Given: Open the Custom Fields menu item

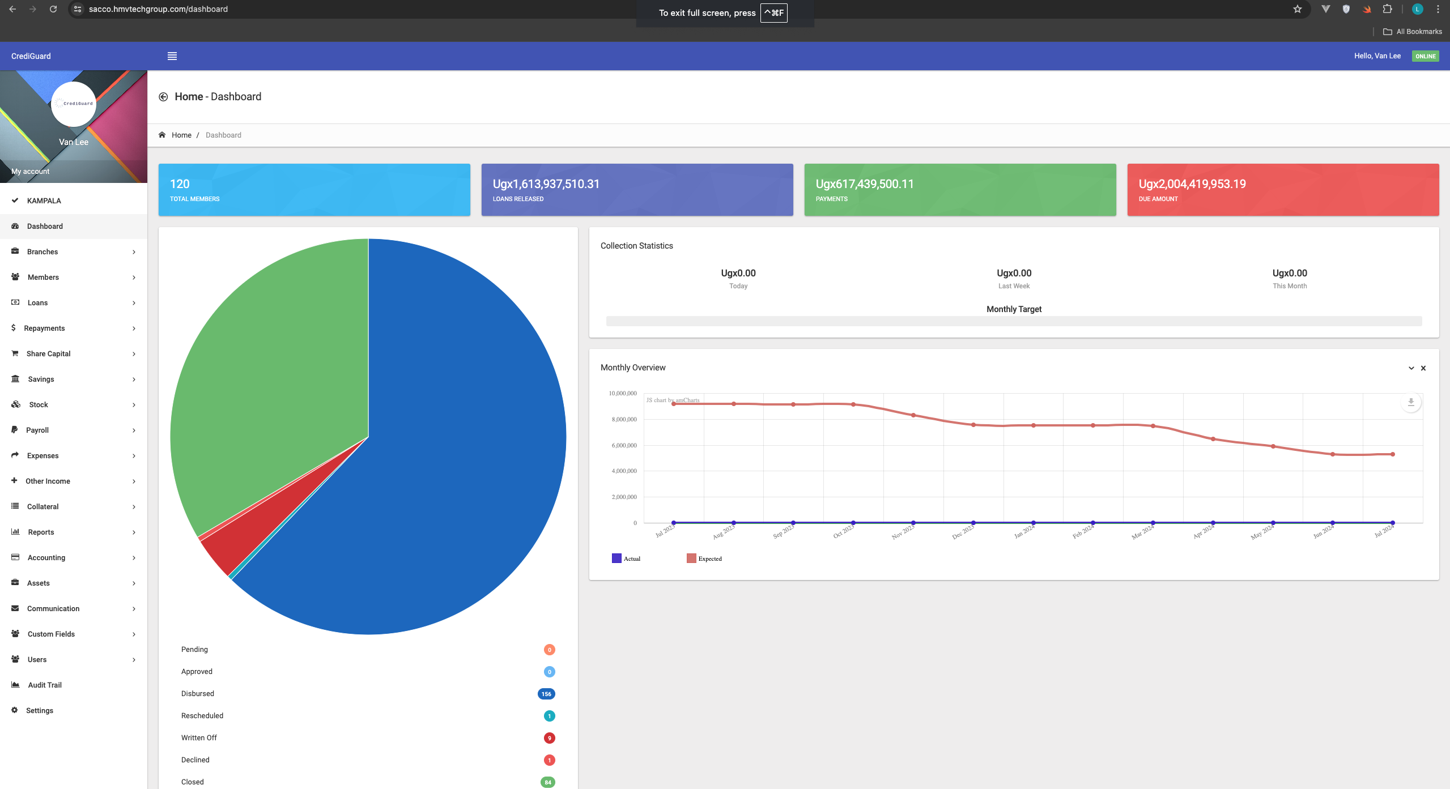Looking at the screenshot, I should click(x=74, y=634).
